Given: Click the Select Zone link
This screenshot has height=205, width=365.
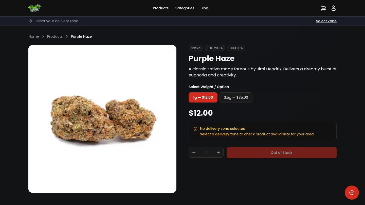Looking at the screenshot, I should point(326,21).
